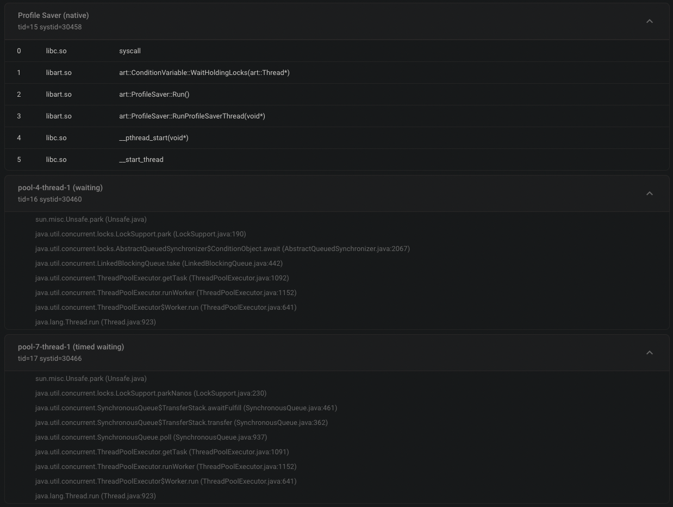Image resolution: width=673 pixels, height=507 pixels.
Task: Collapse the pool-7-thread-1 thread section
Action: tap(650, 352)
